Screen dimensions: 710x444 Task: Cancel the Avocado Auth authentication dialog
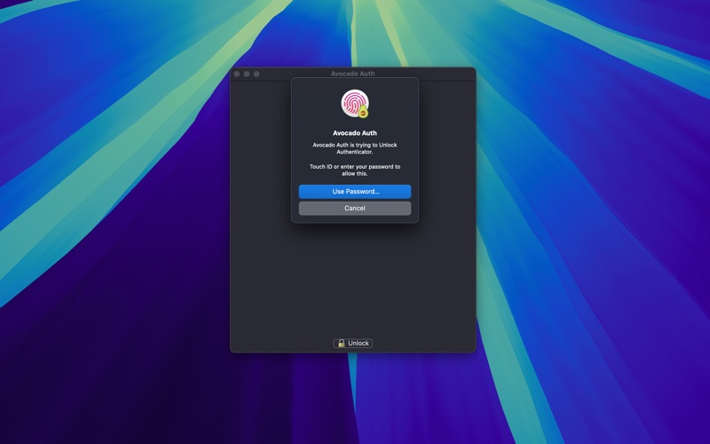(x=354, y=209)
